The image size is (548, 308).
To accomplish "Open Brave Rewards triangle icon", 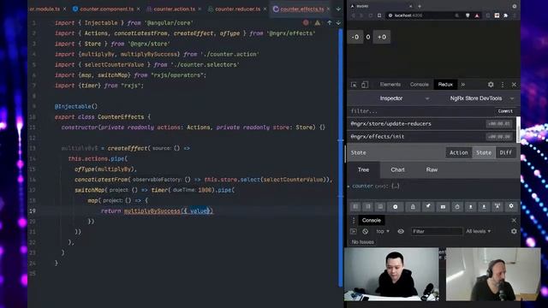I will point(477,15).
